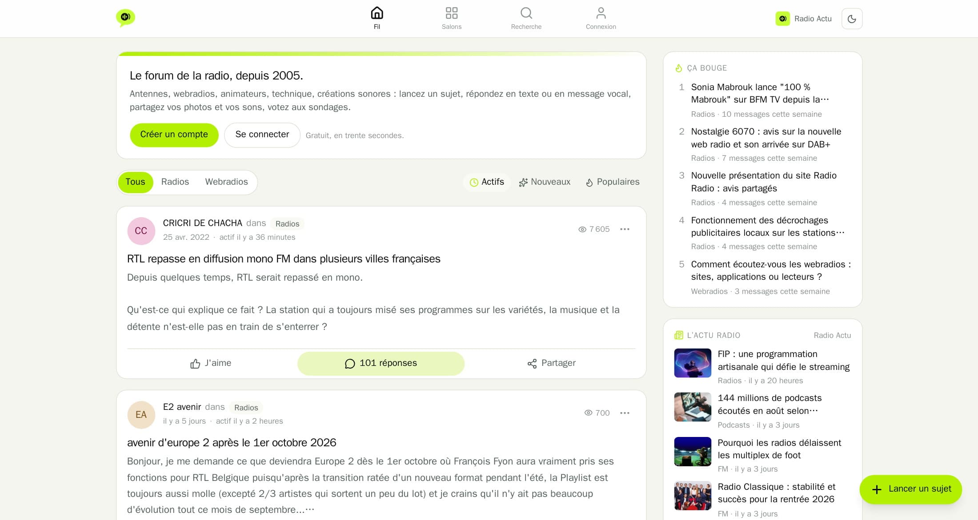Viewport: 978px width, 520px height.
Task: Open the multiplex de foot article thumbnail
Action: click(x=693, y=452)
